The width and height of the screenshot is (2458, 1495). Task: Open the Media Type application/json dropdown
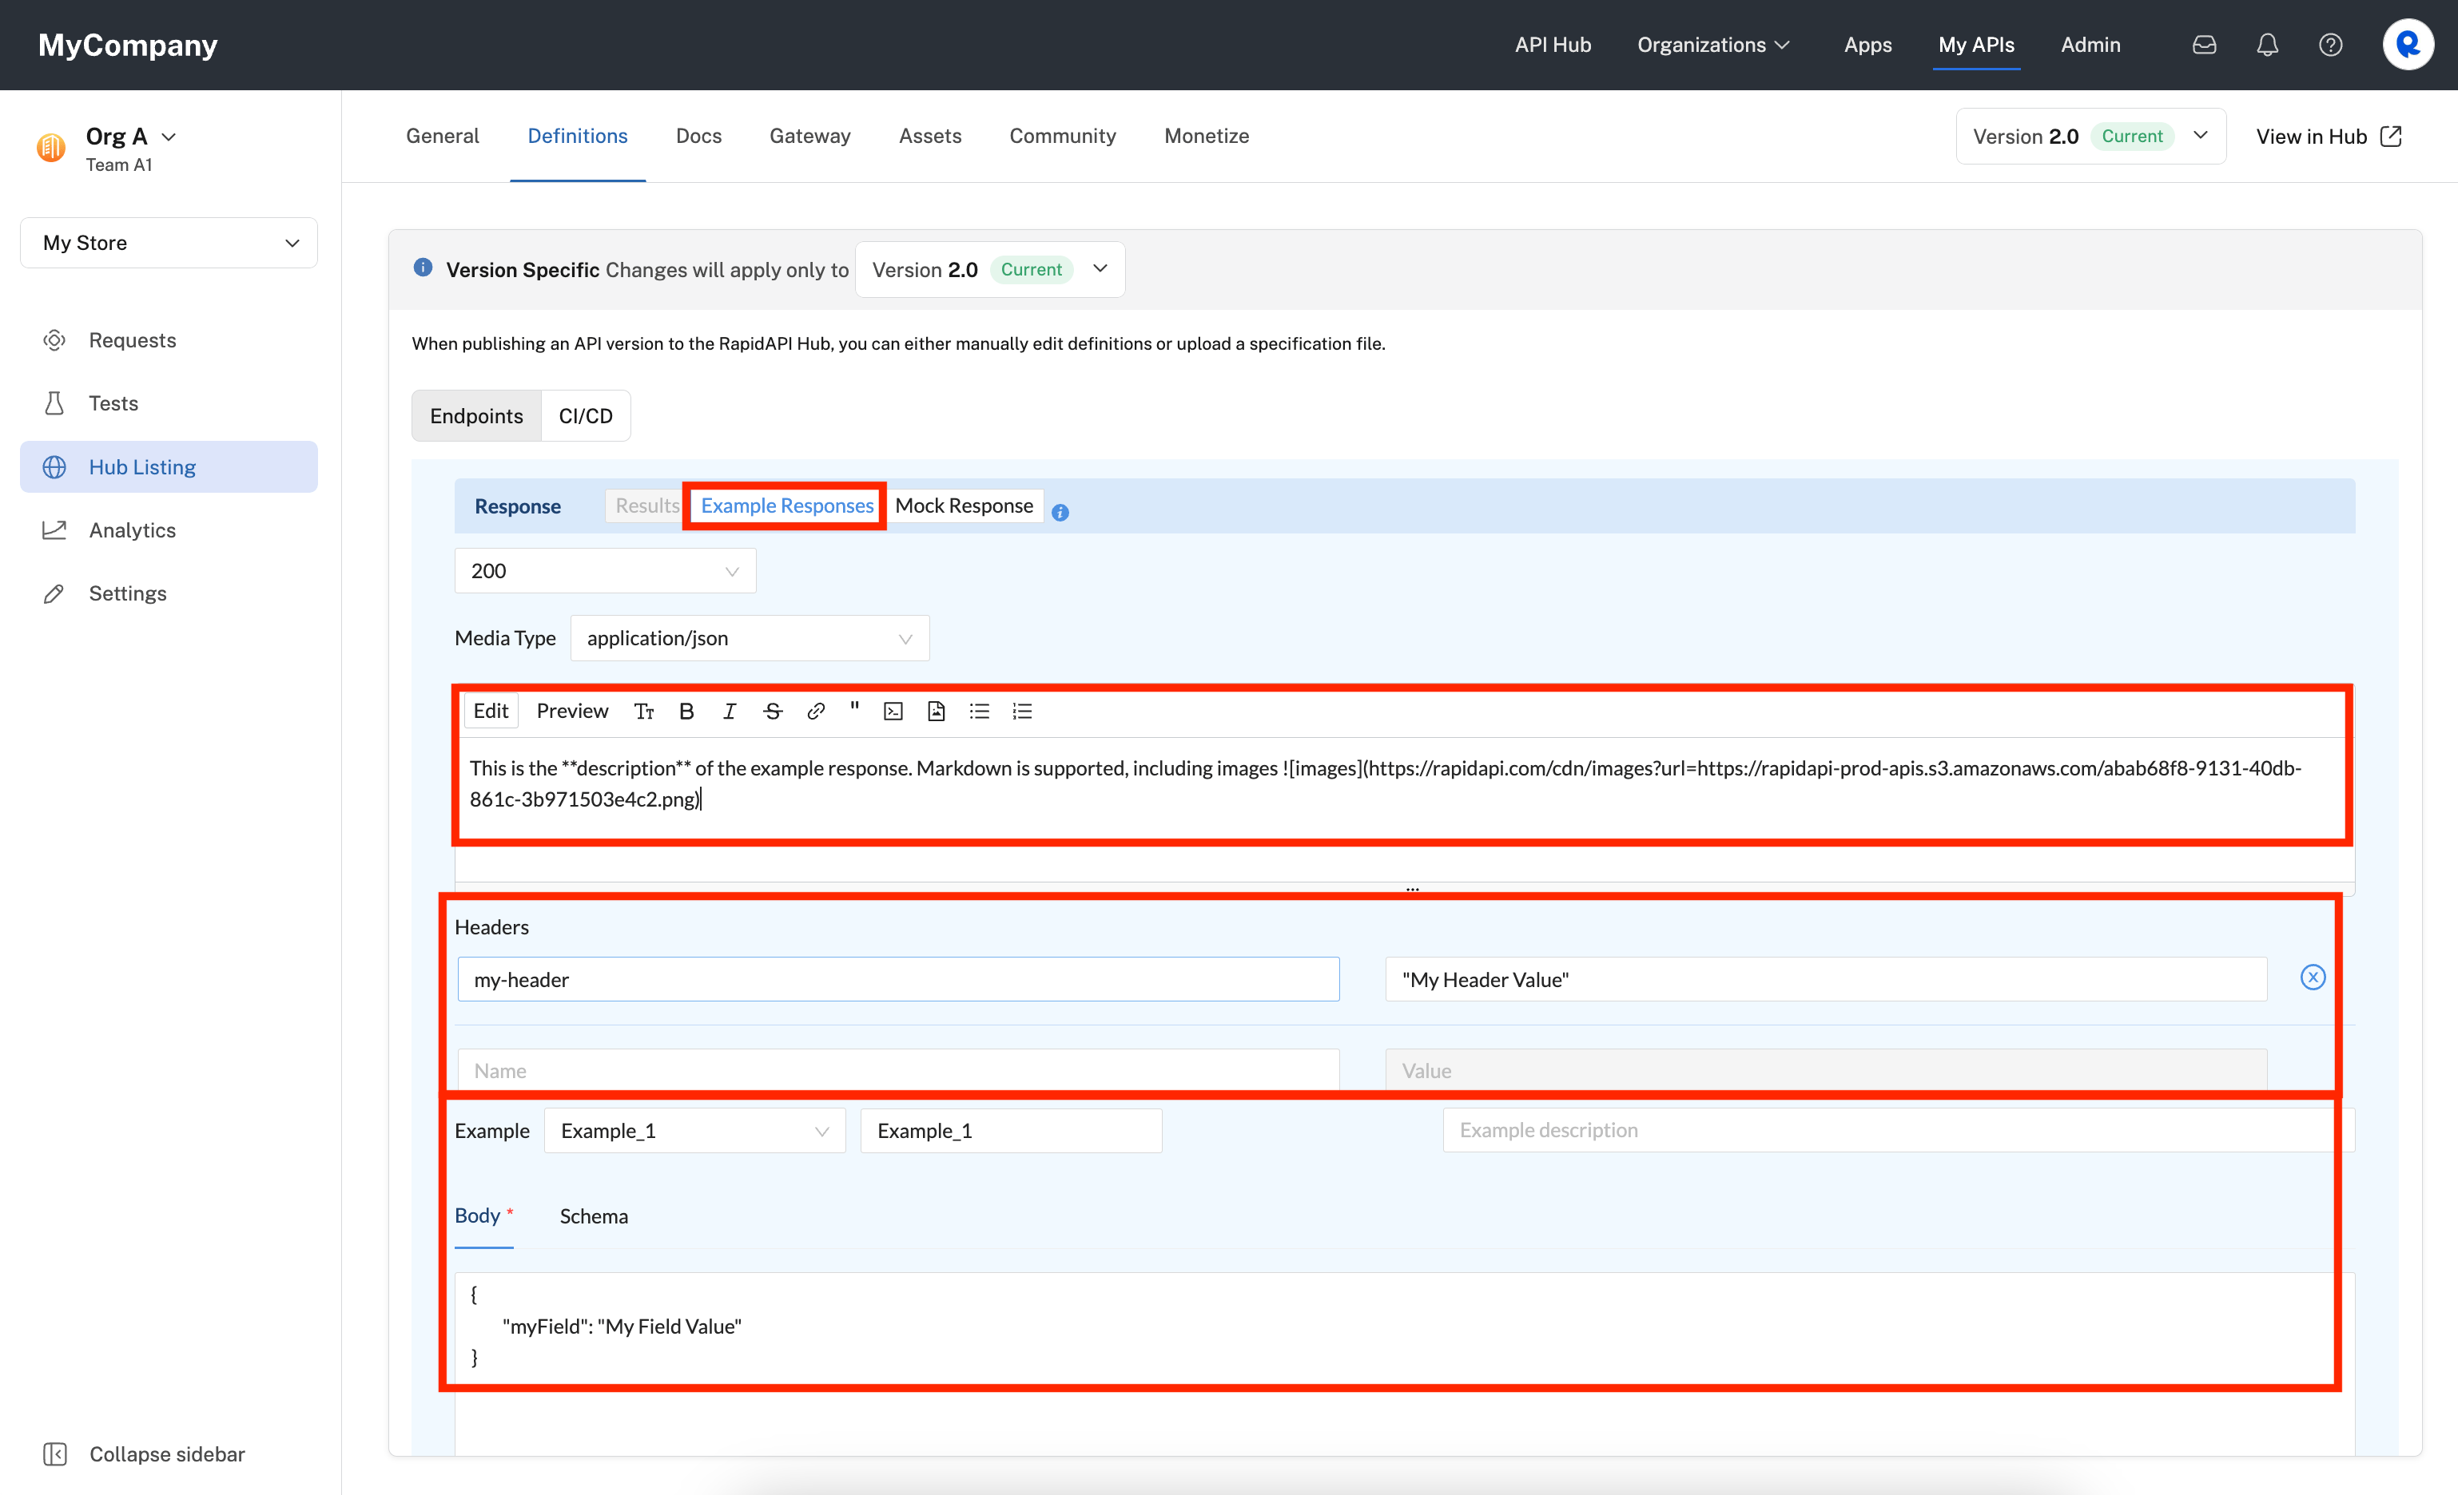[x=750, y=638]
